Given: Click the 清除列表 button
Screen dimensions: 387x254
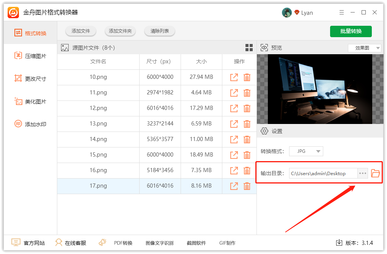Looking at the screenshot, I should [160, 31].
